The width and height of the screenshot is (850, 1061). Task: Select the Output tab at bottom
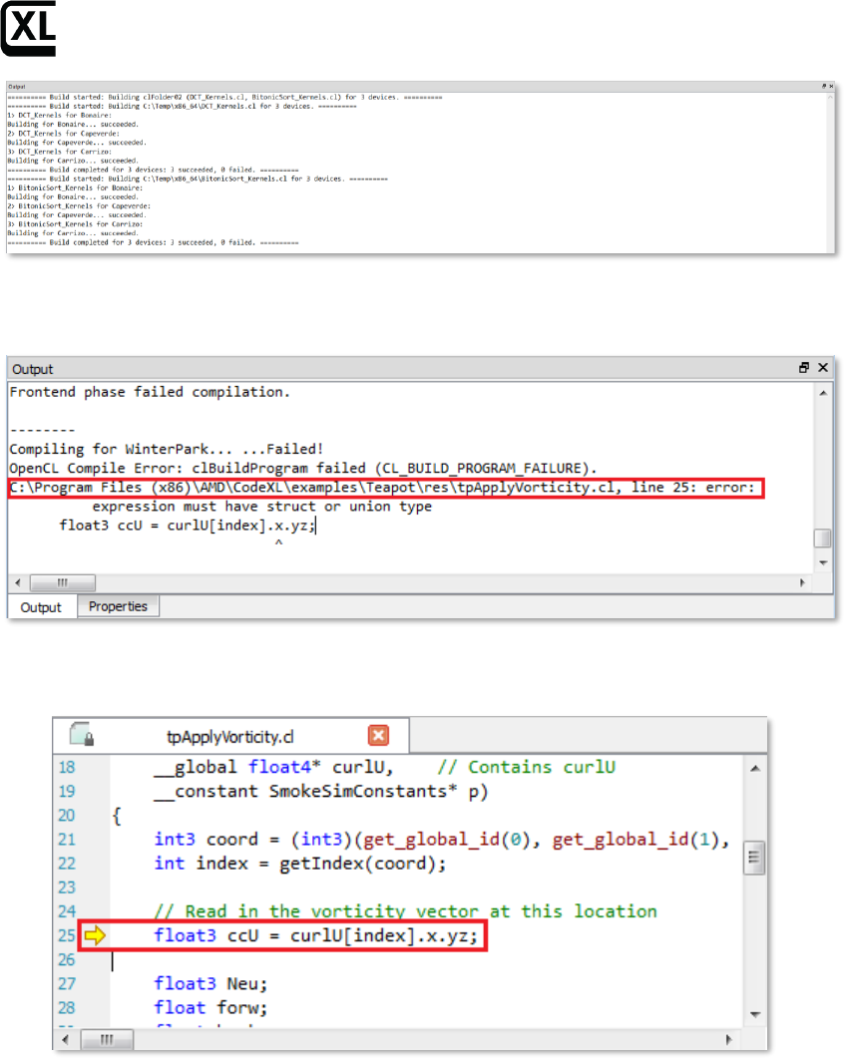point(41,607)
